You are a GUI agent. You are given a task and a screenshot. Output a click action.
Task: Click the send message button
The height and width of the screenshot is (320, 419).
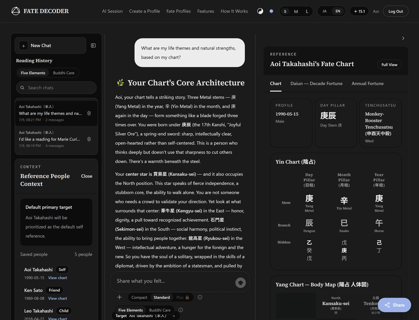(x=241, y=282)
